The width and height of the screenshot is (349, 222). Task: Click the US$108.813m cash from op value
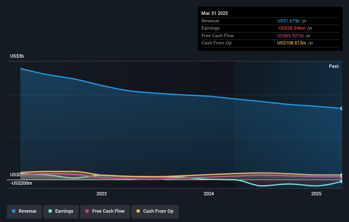[x=292, y=43]
